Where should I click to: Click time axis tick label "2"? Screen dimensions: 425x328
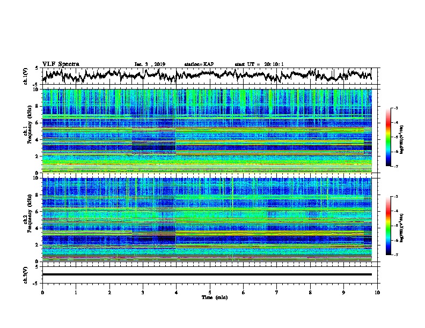pos(109,293)
